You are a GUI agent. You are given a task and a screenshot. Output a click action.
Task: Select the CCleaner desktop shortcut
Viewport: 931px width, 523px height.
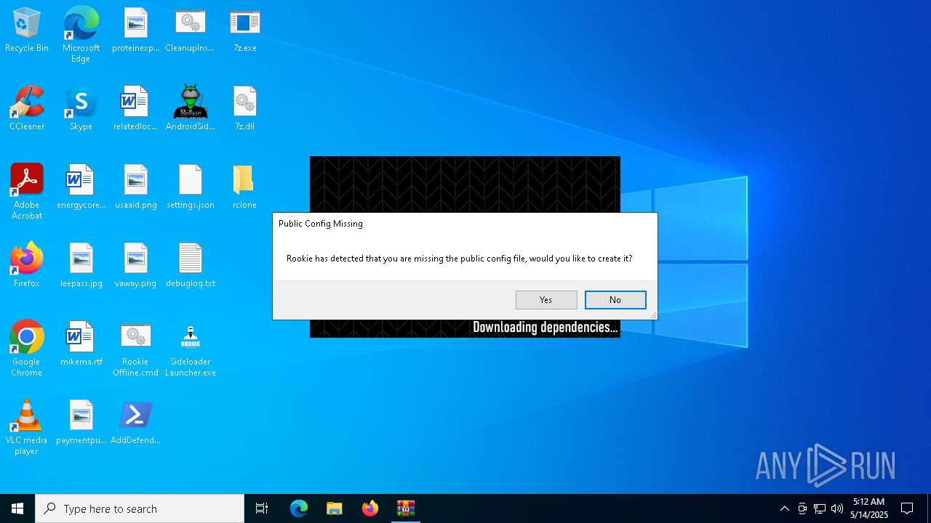click(27, 109)
